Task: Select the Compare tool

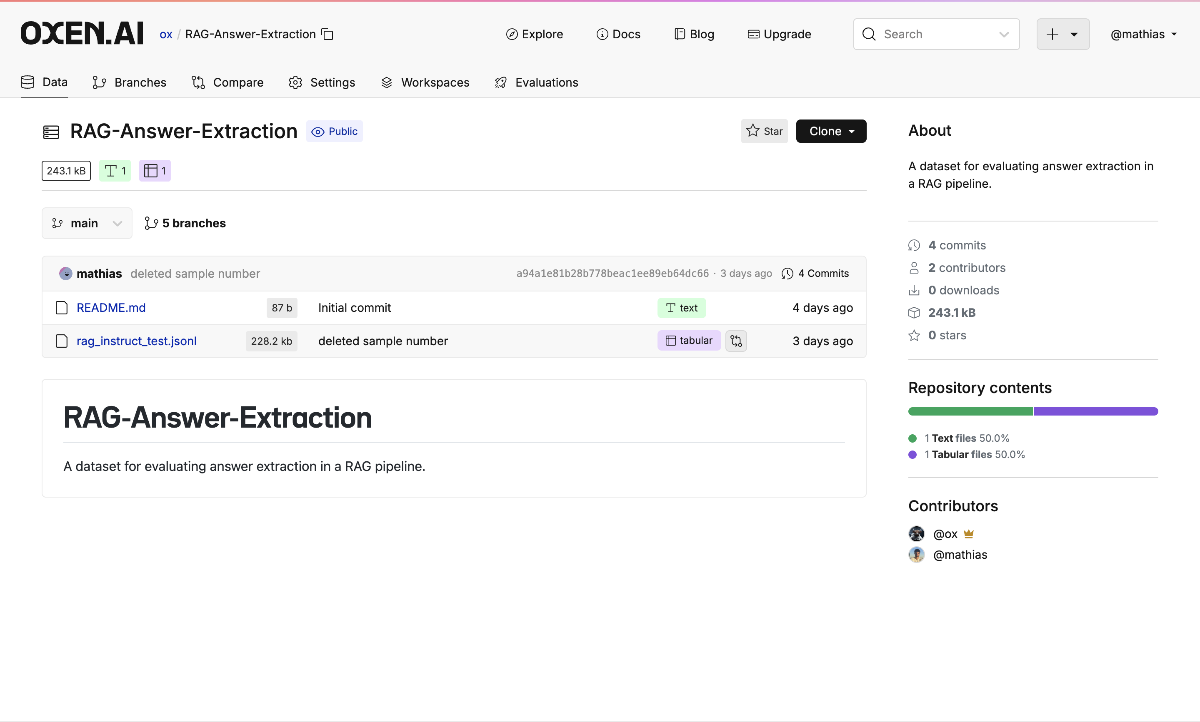Action: [x=227, y=82]
